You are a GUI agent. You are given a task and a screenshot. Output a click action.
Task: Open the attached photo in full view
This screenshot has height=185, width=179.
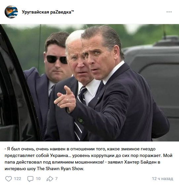pyautogui.click(x=89, y=82)
